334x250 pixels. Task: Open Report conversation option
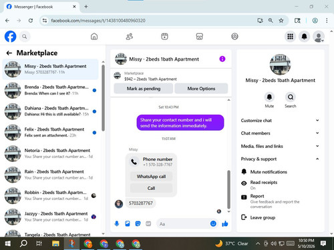pos(280,201)
